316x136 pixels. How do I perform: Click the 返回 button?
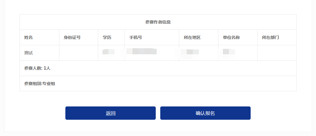pyautogui.click(x=111, y=113)
